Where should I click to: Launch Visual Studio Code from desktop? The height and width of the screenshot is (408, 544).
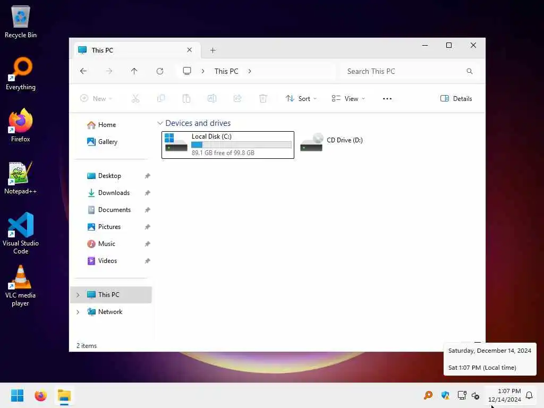coord(21,233)
